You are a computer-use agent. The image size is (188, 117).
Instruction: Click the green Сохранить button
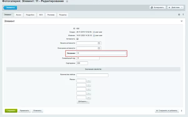(11, 111)
